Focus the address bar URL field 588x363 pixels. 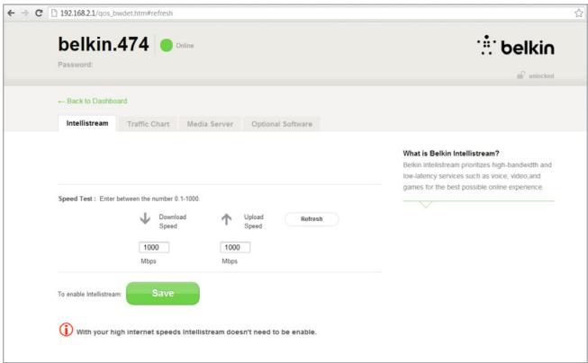(315, 13)
